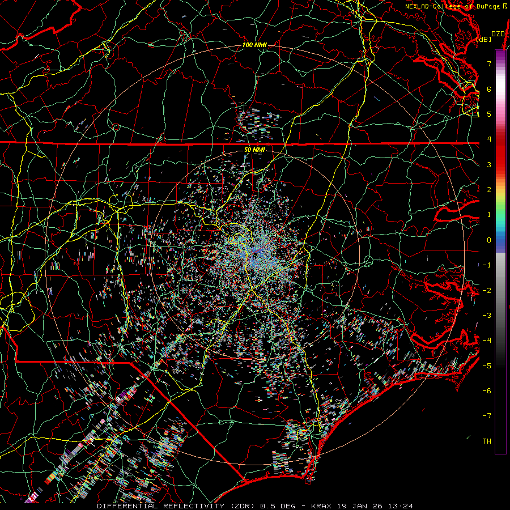Click the "2" tick label on the color scale
Image resolution: width=510 pixels, height=510 pixels.
coord(489,190)
